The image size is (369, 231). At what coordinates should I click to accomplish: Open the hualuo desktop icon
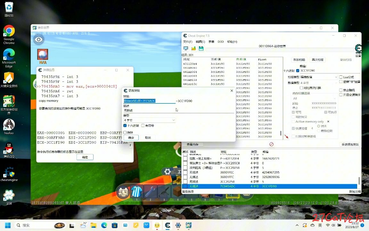[x=9, y=127]
